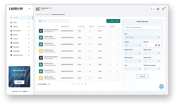The height and width of the screenshot is (106, 178).
Task: Click first 3ME Gentelmen Barber row product icon
Action: 41,31
